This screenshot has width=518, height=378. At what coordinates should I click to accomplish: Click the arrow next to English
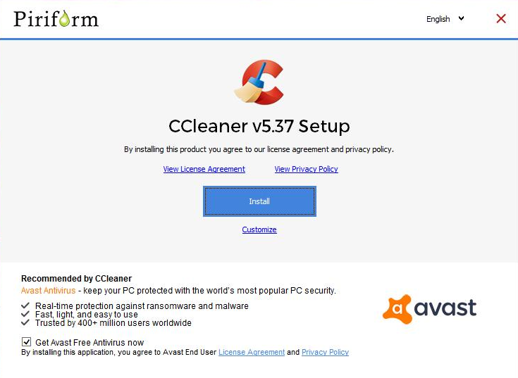tap(461, 18)
